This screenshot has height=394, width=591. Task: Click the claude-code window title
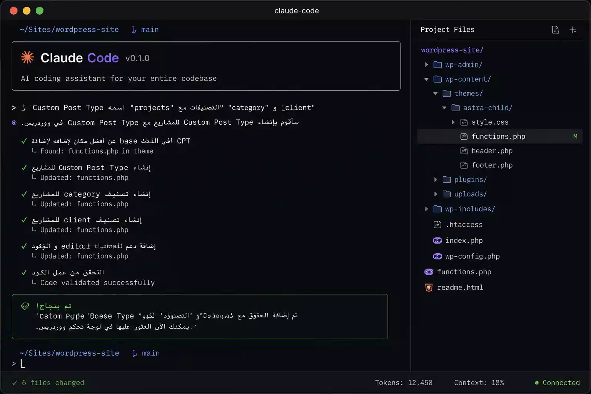tap(297, 11)
